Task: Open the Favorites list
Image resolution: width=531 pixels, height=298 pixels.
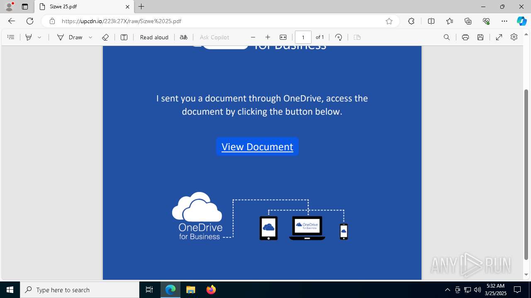Action: pos(450,21)
